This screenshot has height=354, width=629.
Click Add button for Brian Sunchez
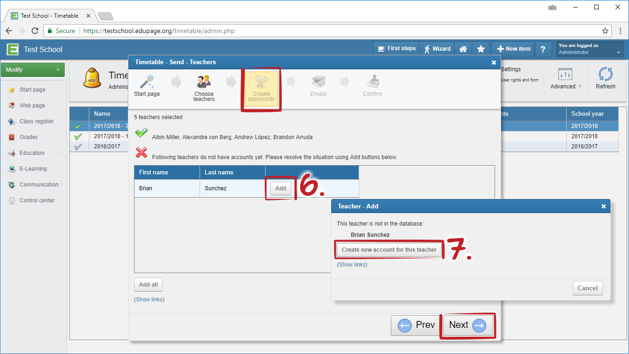[x=281, y=188]
